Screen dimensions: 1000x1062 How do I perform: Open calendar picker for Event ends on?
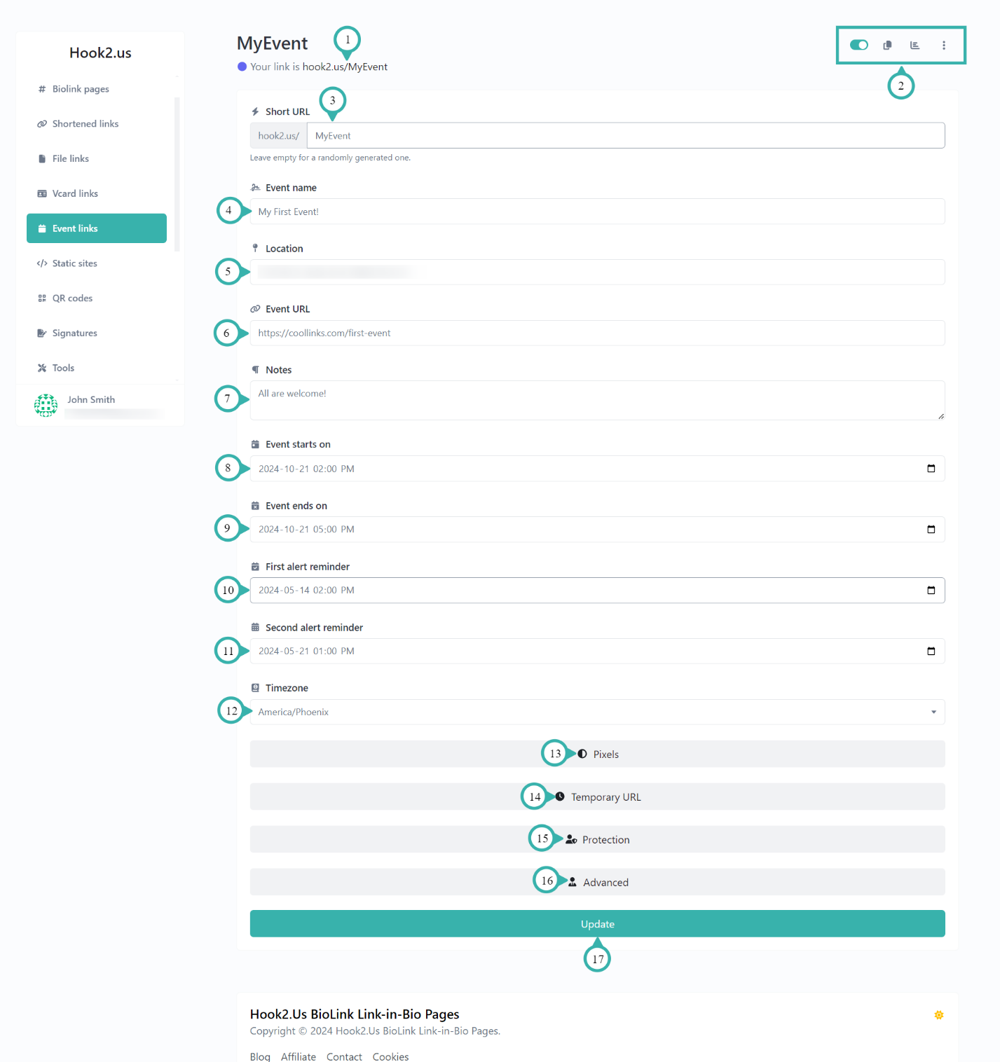pos(931,530)
